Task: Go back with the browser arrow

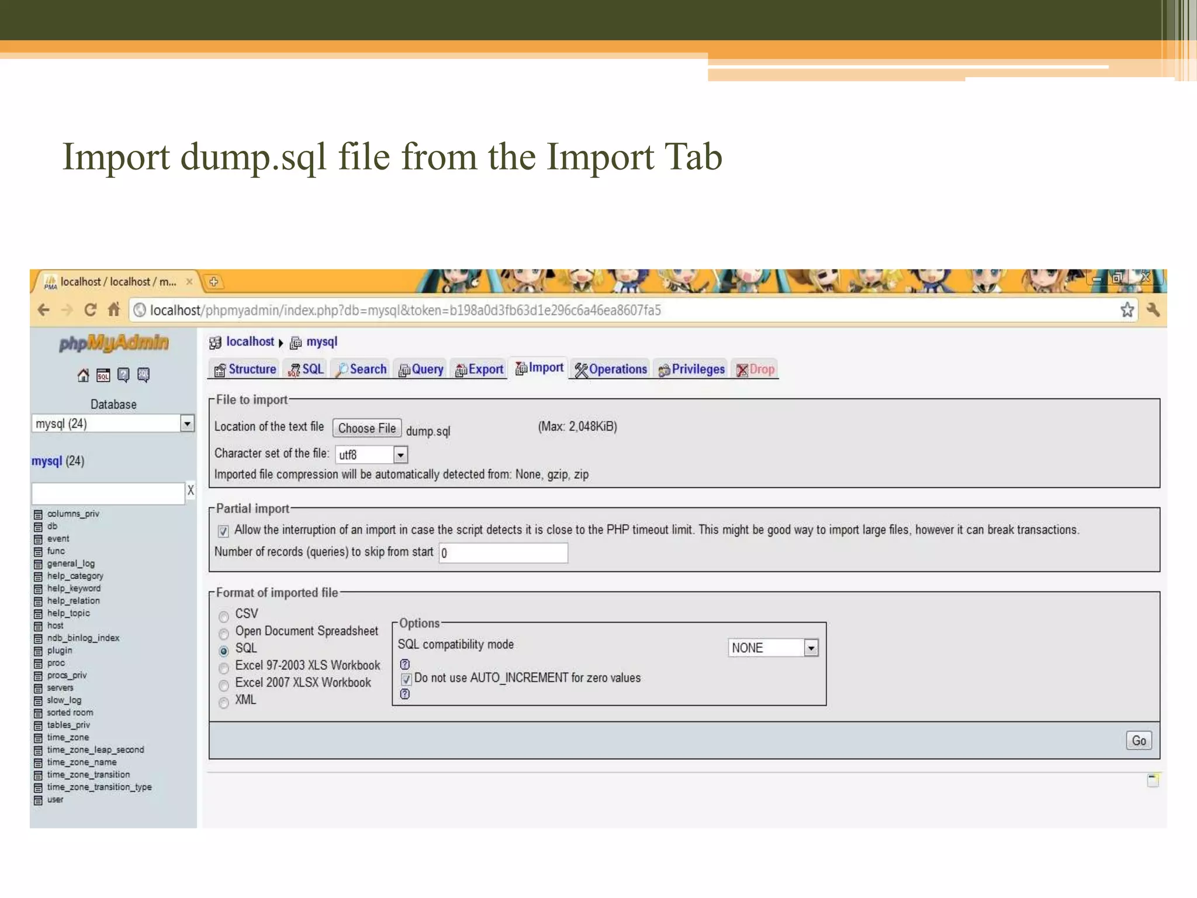Action: coord(44,310)
